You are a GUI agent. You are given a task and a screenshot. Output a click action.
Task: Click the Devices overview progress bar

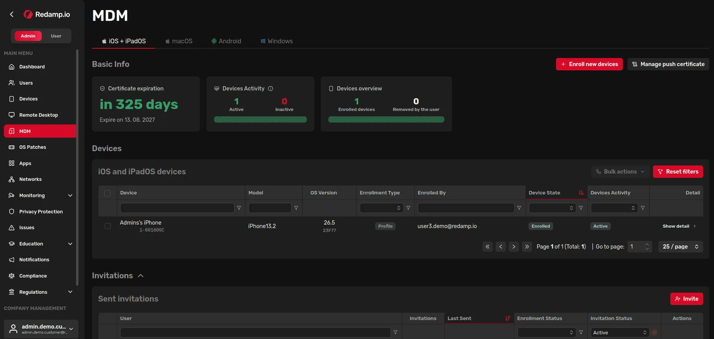pyautogui.click(x=386, y=119)
